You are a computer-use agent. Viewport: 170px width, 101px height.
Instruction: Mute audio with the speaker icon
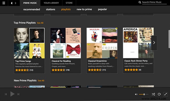(136, 94)
